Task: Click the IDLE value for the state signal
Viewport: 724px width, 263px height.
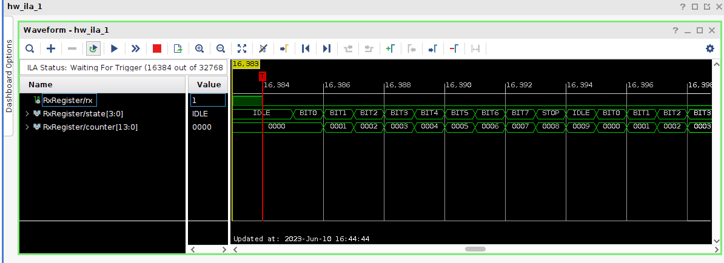Action: pos(200,113)
